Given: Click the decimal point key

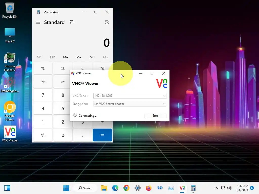Looking at the screenshot, I should point(83,135).
